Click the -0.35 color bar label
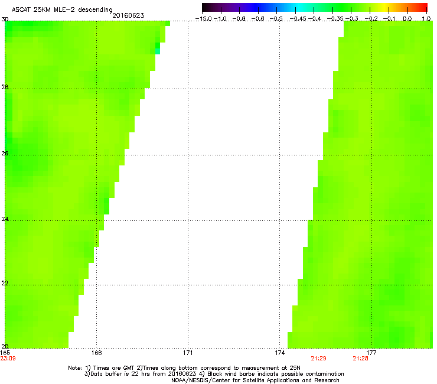 tap(335, 19)
